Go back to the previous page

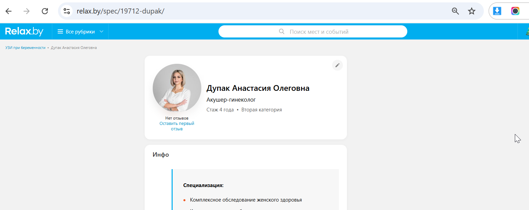tap(9, 11)
